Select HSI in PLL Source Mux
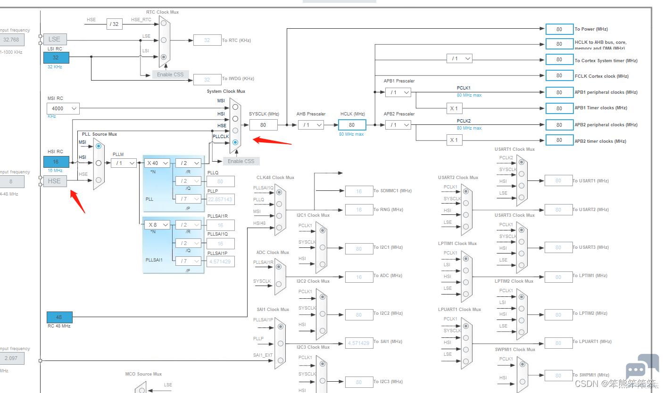This screenshot has height=393, width=663. (99, 163)
